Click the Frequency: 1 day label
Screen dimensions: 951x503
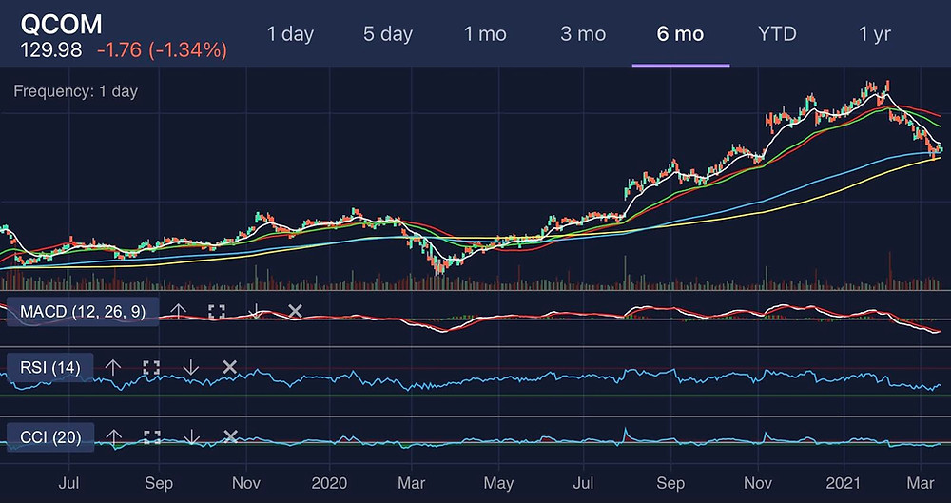point(76,91)
